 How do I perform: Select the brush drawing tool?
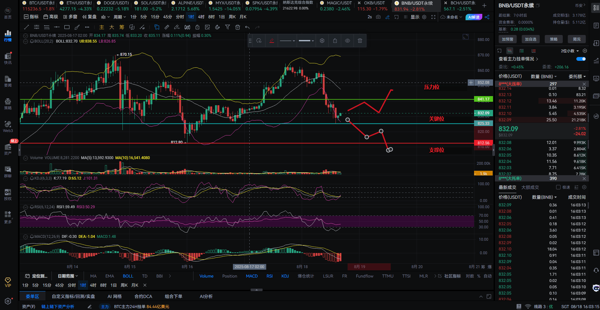coord(77,27)
